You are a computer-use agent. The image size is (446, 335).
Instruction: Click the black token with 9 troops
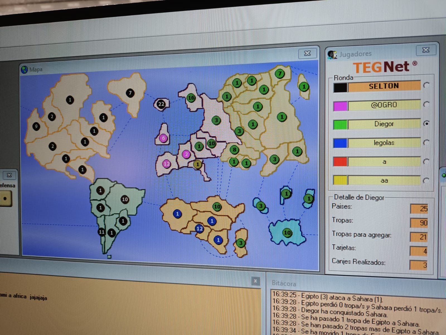[x=36, y=126]
